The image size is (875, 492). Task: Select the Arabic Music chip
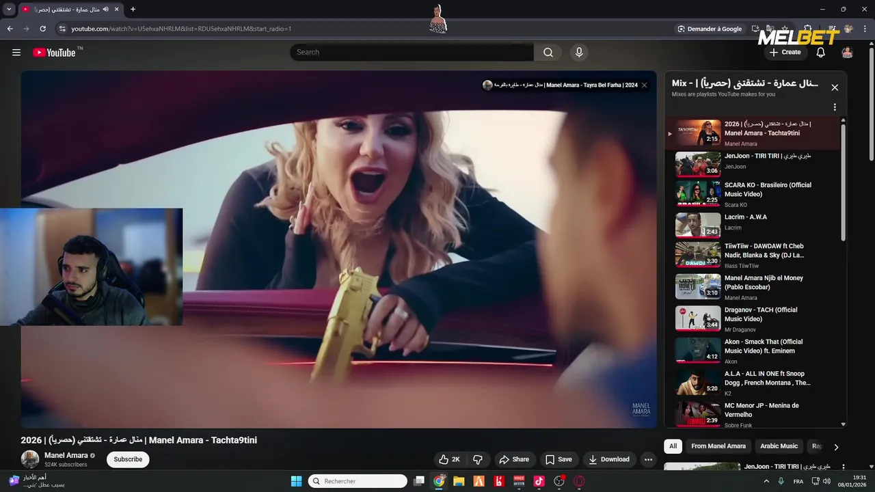pos(779,446)
